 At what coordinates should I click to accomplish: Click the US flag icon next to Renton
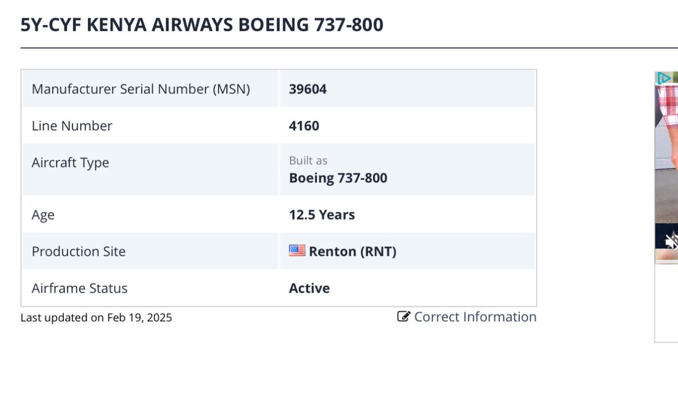point(297,251)
